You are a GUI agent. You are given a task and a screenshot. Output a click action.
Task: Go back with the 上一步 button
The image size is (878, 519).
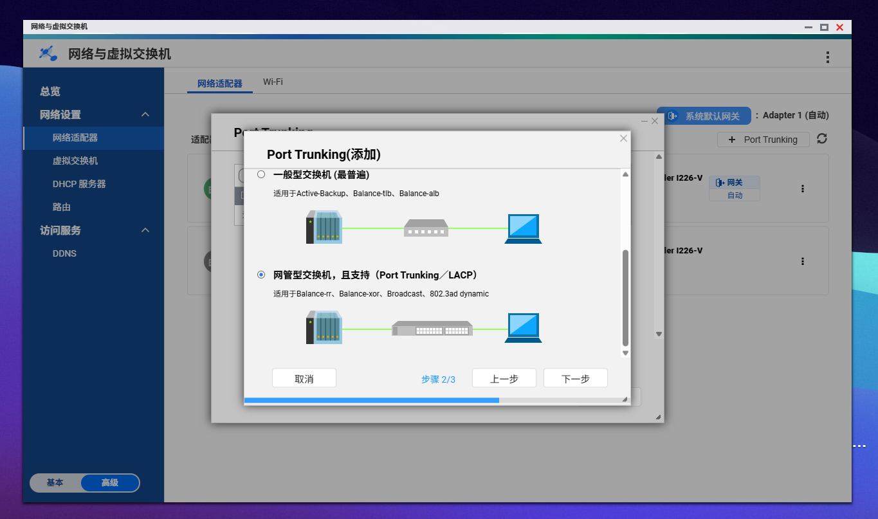(x=504, y=378)
